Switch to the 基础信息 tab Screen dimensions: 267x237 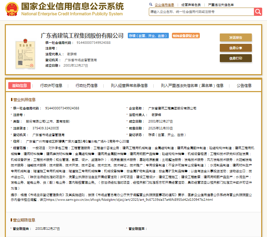(x=19, y=86)
